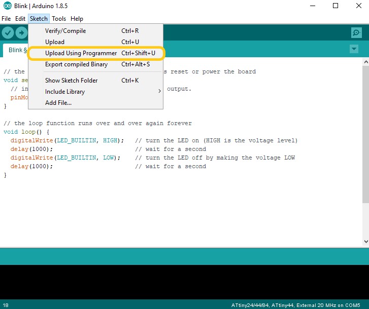
Task: Choose Upload from the Sketch menu
Action: point(95,42)
